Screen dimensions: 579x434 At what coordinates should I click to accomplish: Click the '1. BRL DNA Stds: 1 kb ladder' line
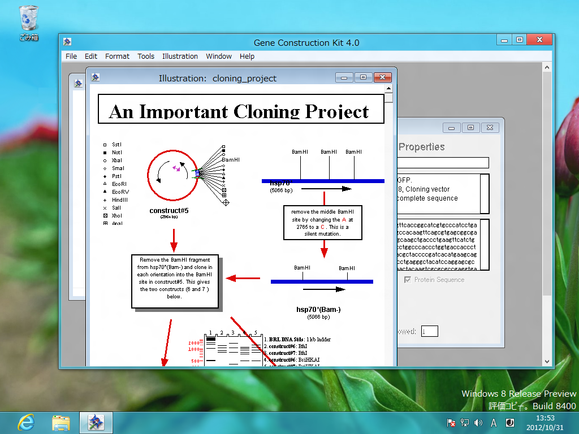tap(297, 339)
